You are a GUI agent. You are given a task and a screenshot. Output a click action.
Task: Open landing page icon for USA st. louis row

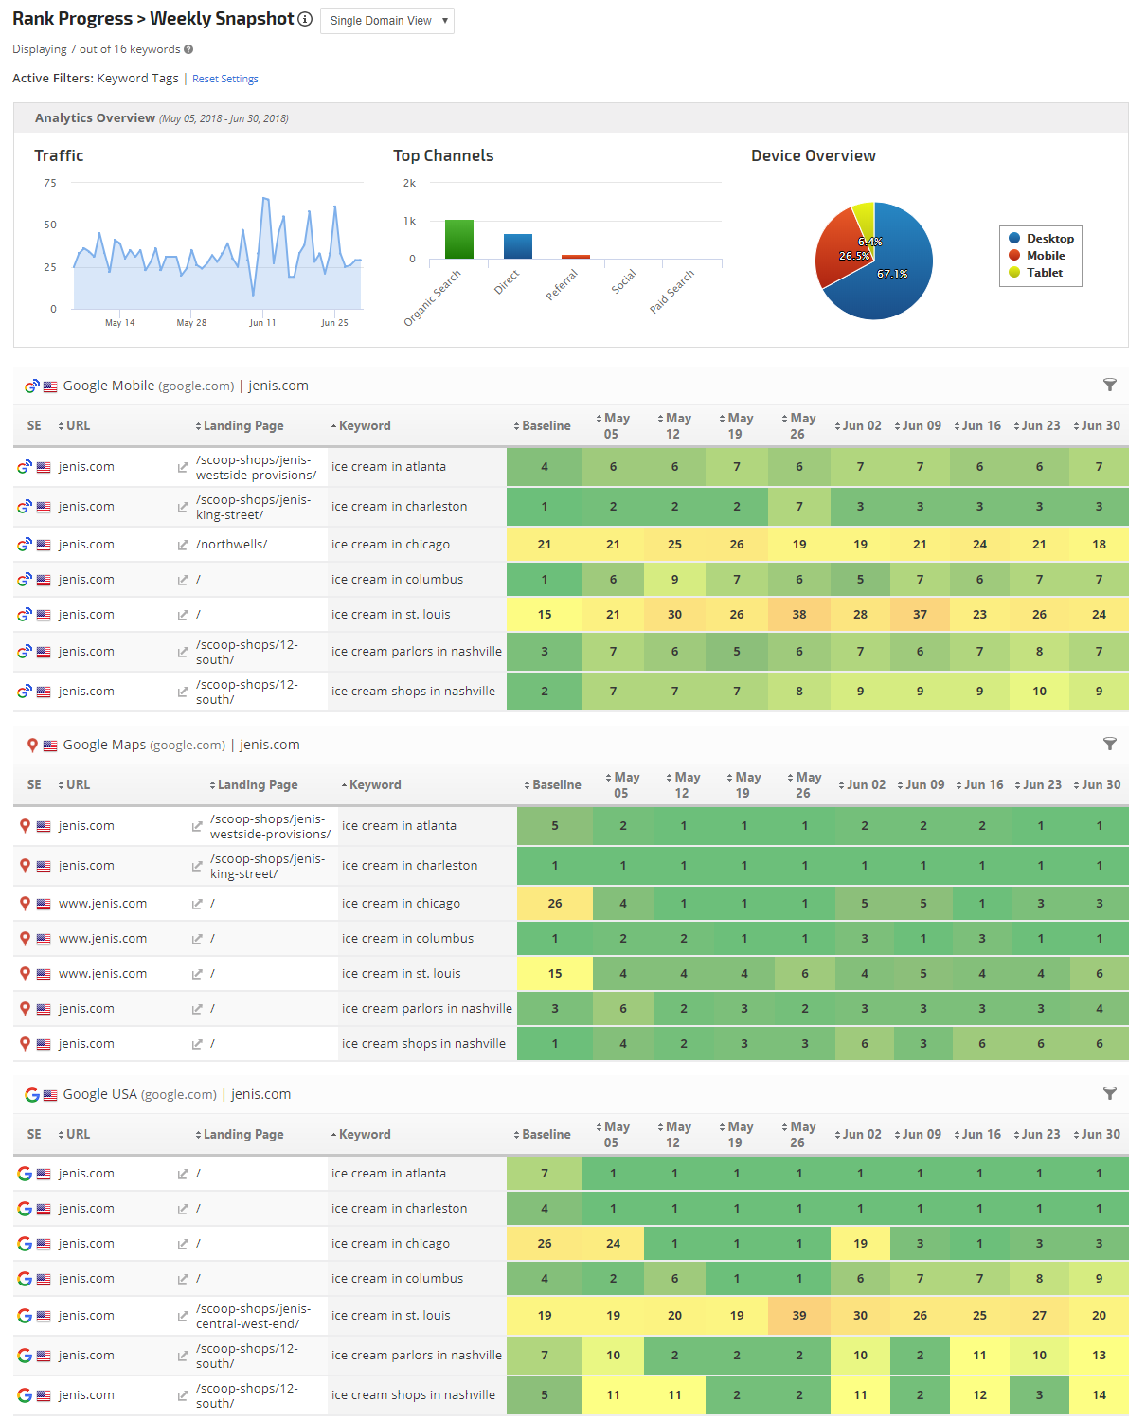point(183,1316)
